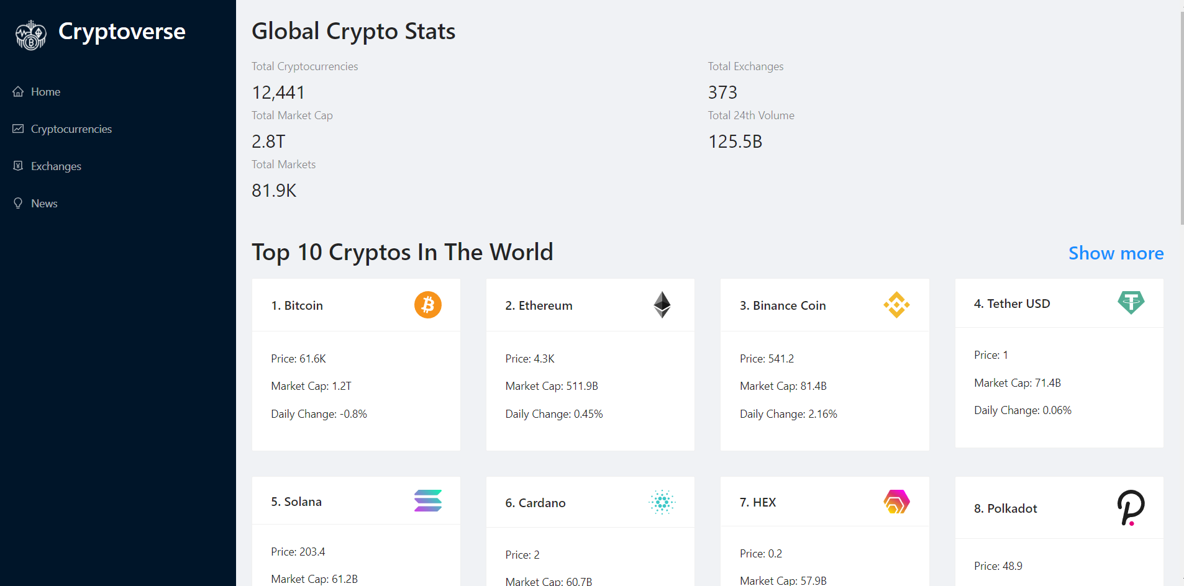
Task: Click Ethereum's Market Cap: 511.9B text
Action: (552, 386)
